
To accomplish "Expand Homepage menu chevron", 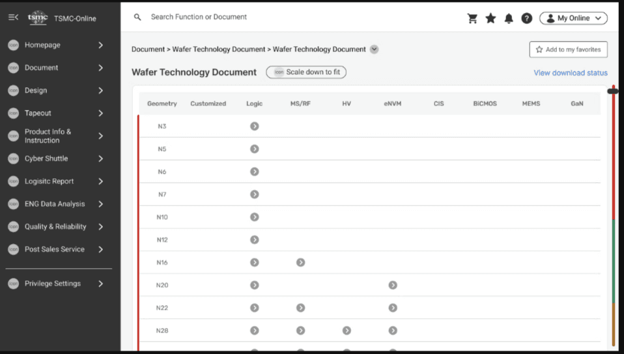I will pyautogui.click(x=101, y=45).
